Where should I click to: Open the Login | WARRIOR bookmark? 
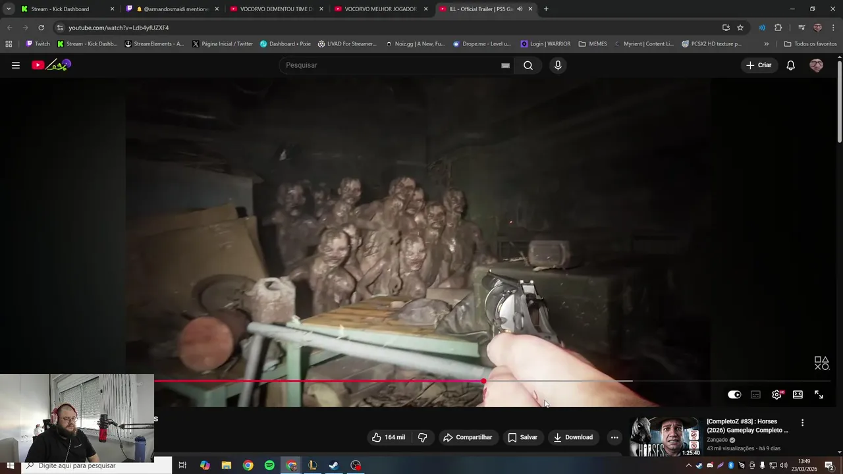click(x=545, y=44)
